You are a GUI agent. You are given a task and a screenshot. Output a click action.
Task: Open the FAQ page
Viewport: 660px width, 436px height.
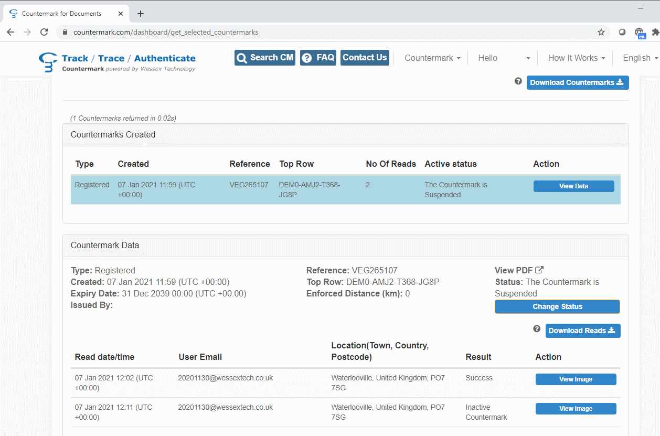click(318, 58)
